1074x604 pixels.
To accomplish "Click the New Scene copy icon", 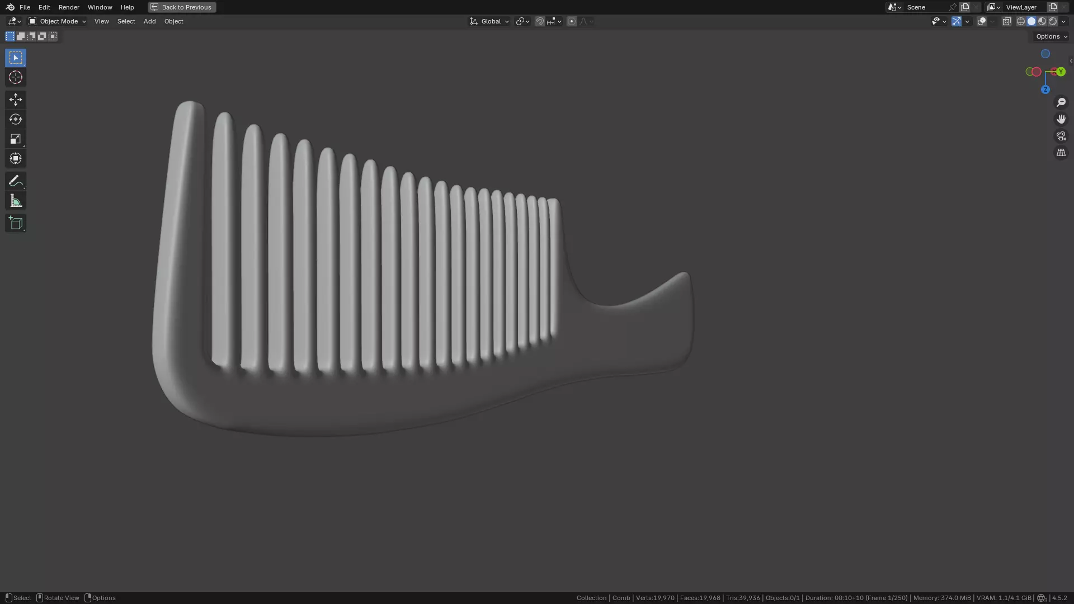I will tap(965, 7).
